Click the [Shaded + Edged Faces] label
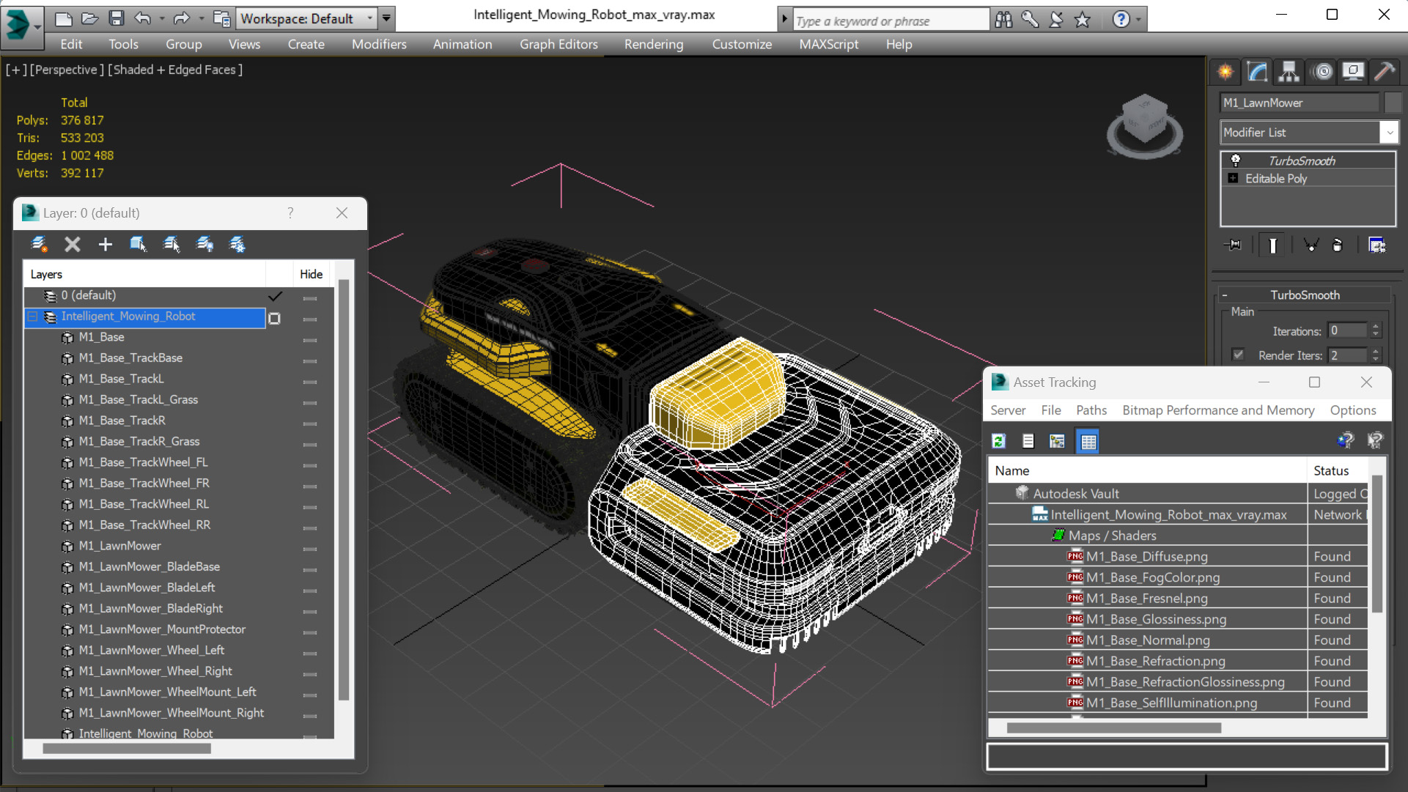The width and height of the screenshot is (1408, 792). (x=175, y=70)
